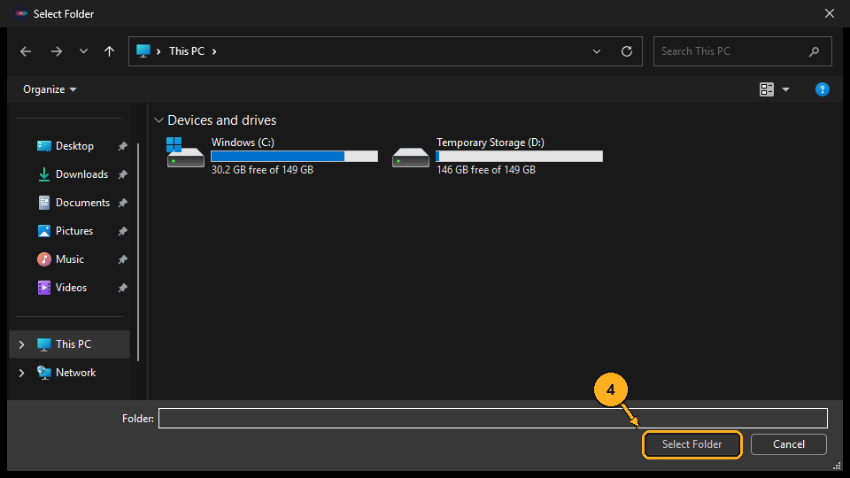Expand the Network tree node
Screen dimensions: 850x478
coord(21,373)
